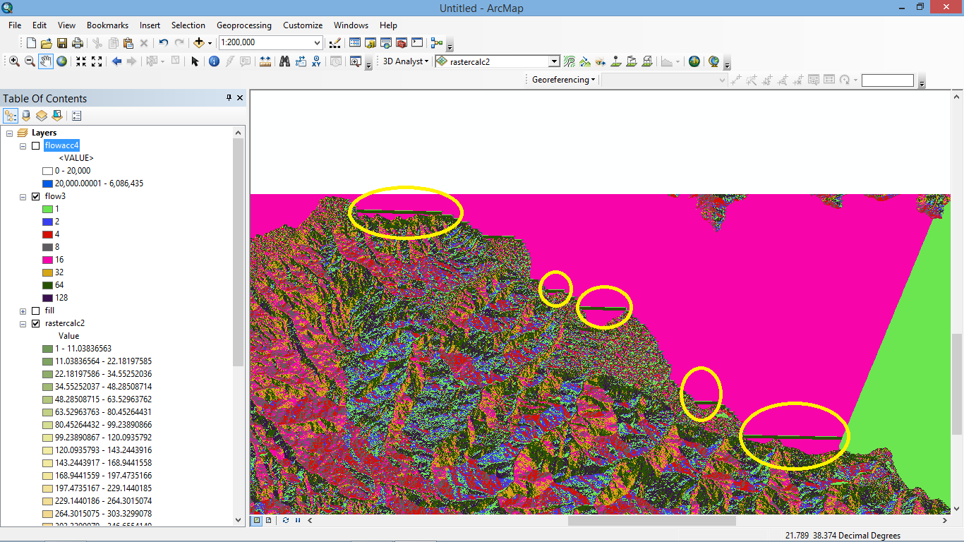Open the File menu
Image resolution: width=964 pixels, height=542 pixels.
tap(15, 25)
